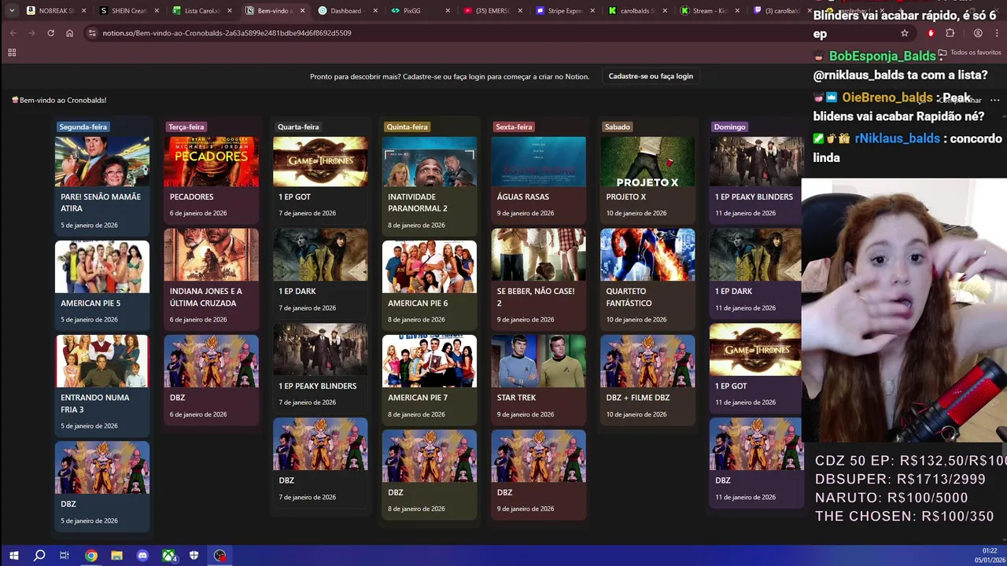Select the Sexta-feira column tag
This screenshot has width=1007, height=566.
click(x=514, y=127)
